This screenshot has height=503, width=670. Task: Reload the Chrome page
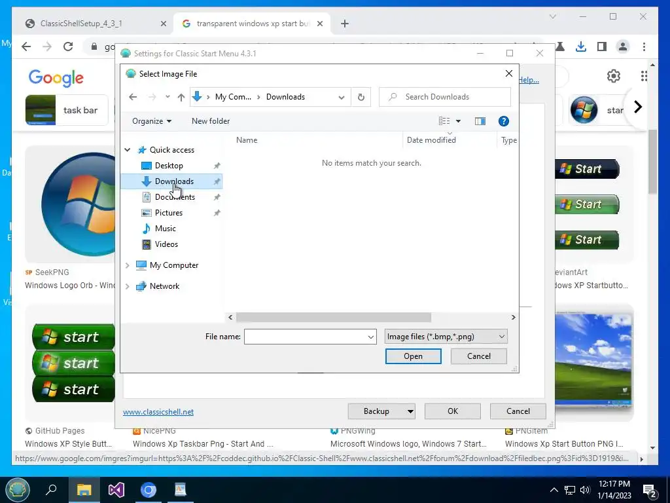(x=68, y=47)
